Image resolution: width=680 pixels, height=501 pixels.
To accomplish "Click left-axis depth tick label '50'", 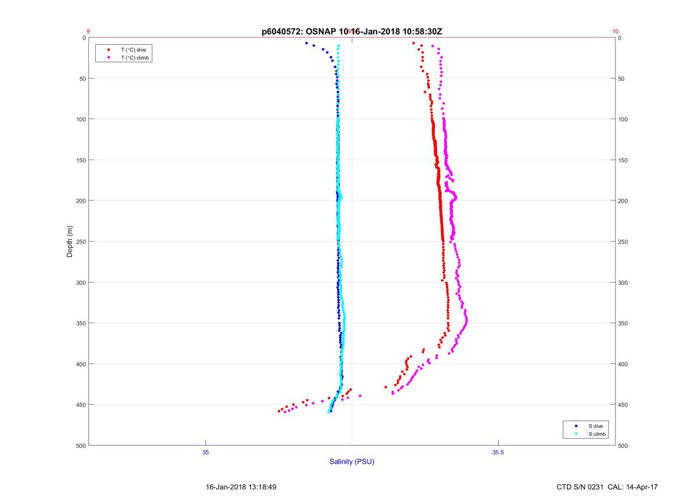I will pos(82,79).
